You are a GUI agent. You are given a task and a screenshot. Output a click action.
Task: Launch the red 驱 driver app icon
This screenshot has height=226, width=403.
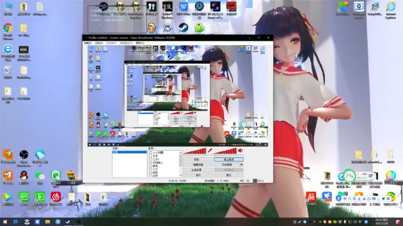point(311,197)
